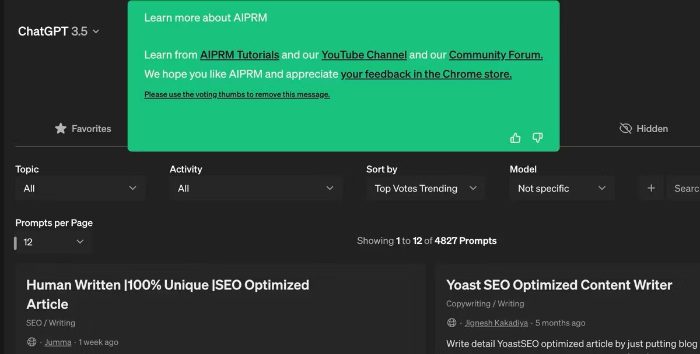Image resolution: width=700 pixels, height=354 pixels.
Task: Click globe icon next to Jignesh Kakadiya
Action: coord(452,323)
